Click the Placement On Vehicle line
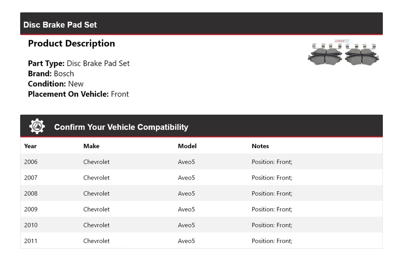Image resolution: width=403 pixels, height=261 pixels. [x=79, y=94]
